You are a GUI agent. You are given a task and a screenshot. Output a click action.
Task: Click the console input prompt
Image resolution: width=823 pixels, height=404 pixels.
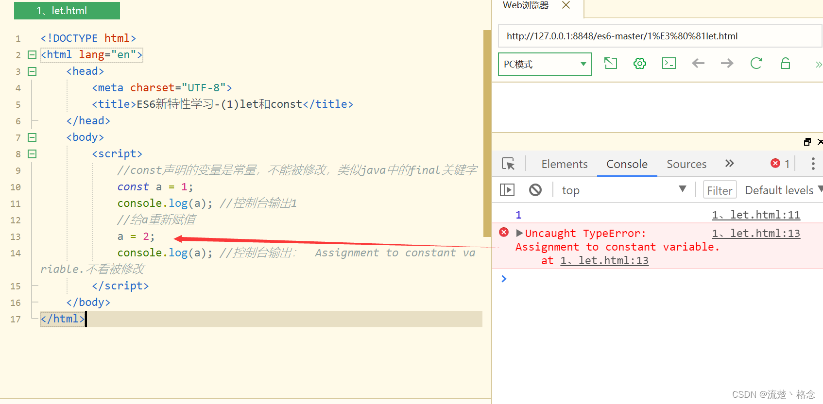click(x=662, y=279)
